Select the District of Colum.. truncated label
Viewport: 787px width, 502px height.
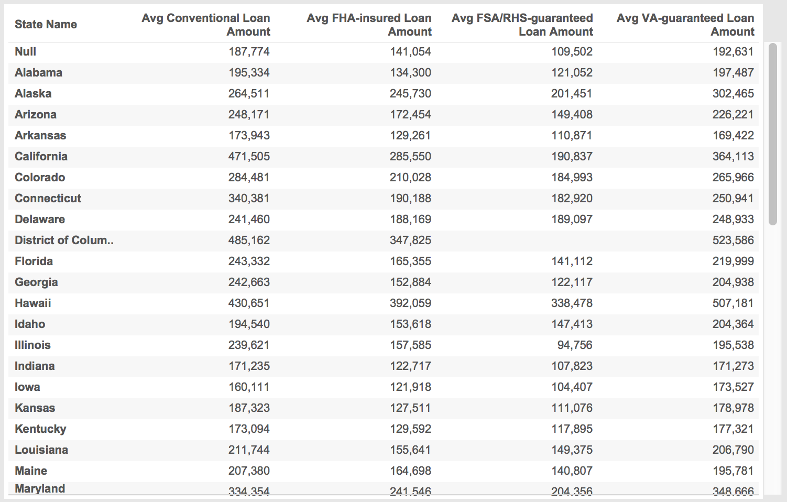click(x=63, y=240)
